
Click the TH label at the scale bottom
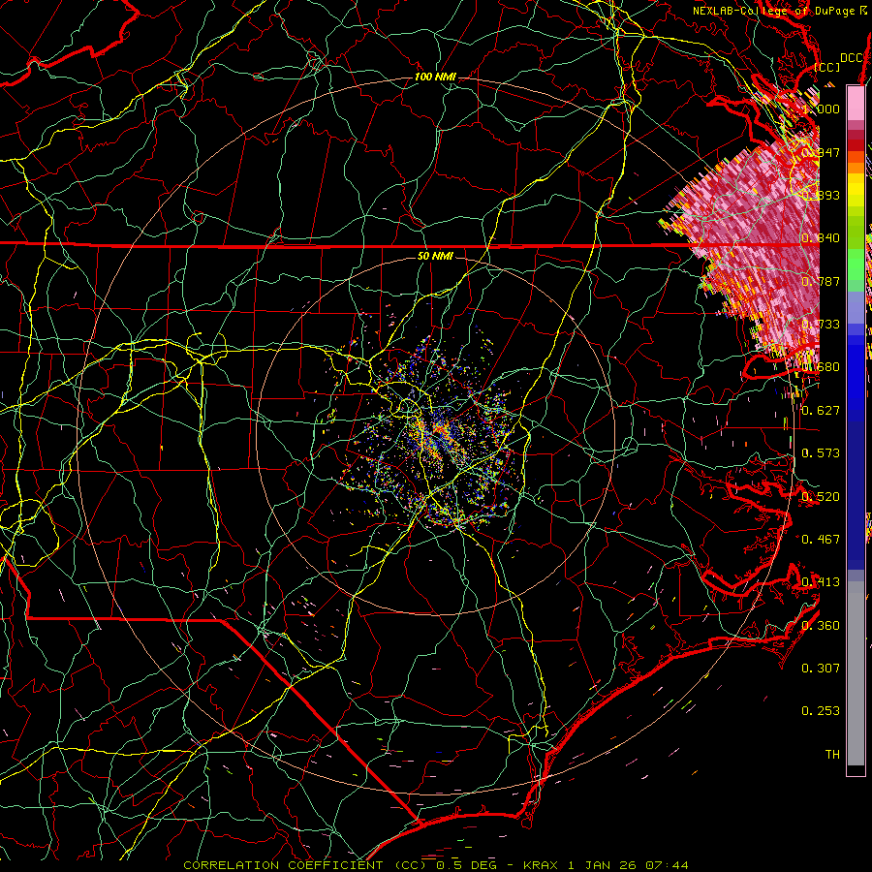832,754
